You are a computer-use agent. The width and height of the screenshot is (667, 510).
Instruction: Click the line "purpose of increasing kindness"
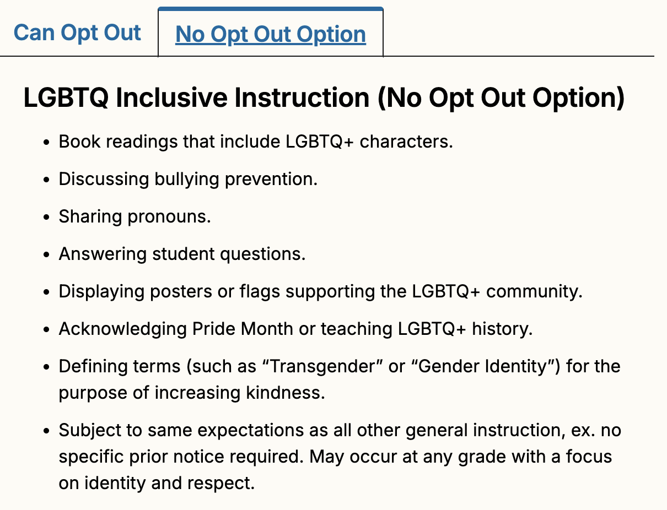tap(191, 393)
